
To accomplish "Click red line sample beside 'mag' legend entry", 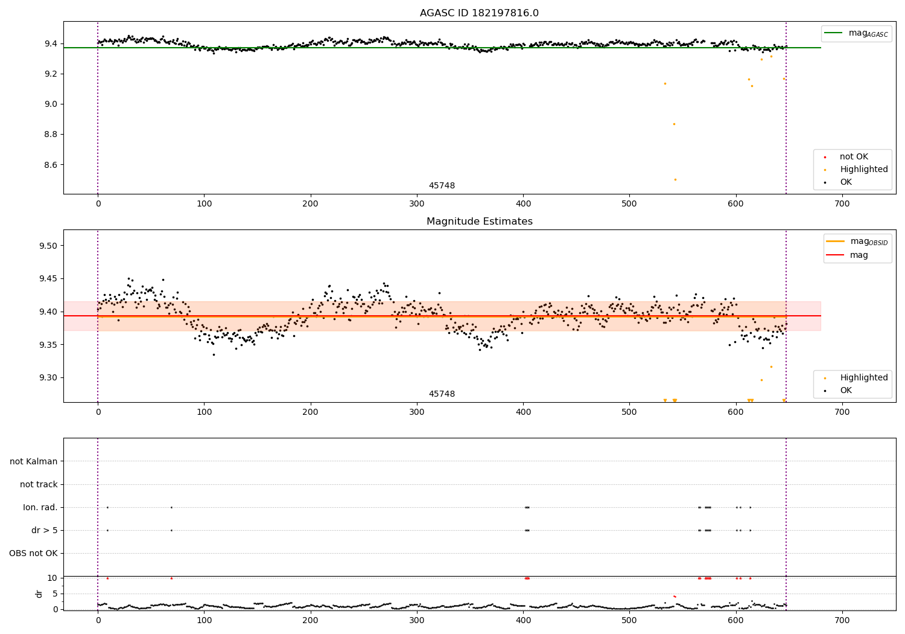I will click(x=835, y=255).
